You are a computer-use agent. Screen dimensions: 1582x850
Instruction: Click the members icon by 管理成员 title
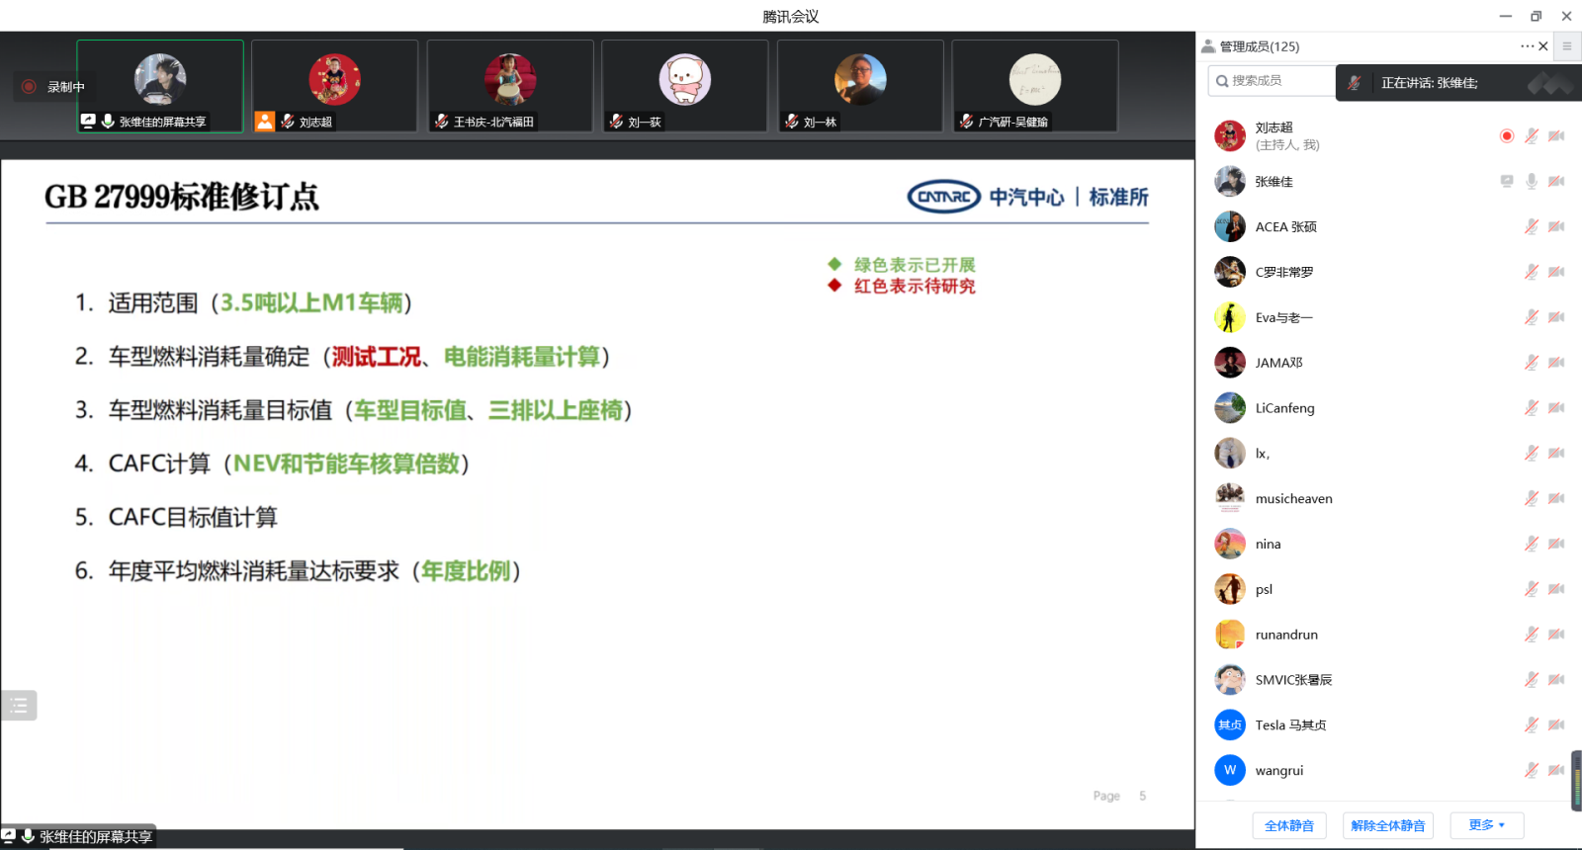tap(1208, 46)
